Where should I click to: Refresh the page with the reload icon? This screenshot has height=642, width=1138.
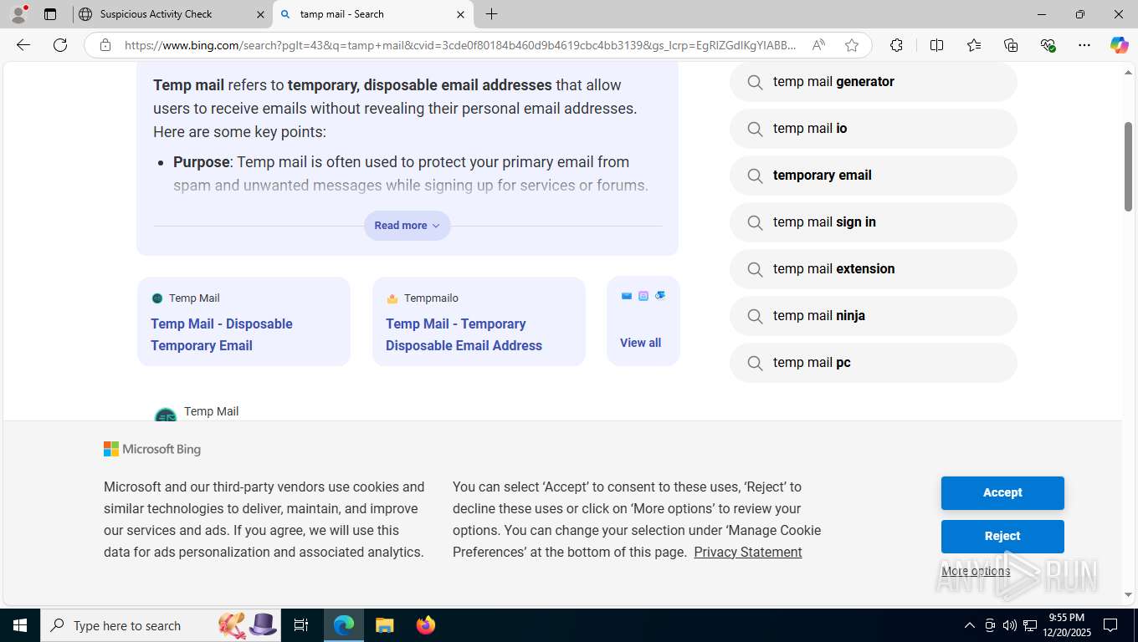pyautogui.click(x=60, y=45)
